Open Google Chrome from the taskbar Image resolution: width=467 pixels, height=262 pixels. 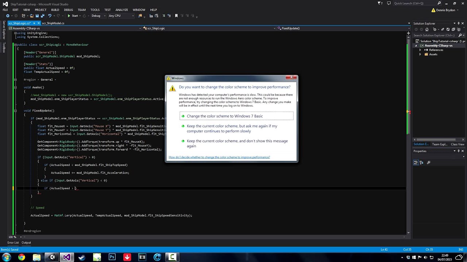pos(22,257)
